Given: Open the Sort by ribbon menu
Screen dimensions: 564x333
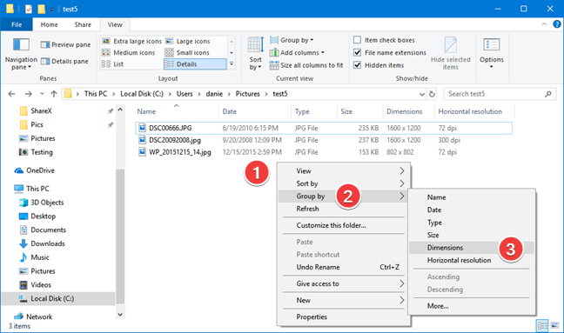Looking at the screenshot, I should tap(255, 53).
